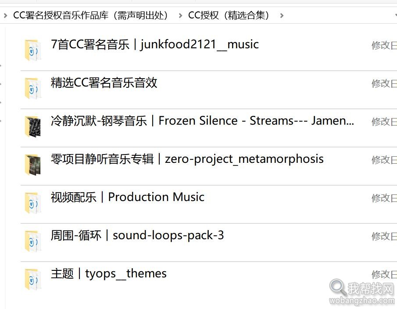Viewport: 397px width, 309px height.
Task: Navigate to CC署名授权音乐作品库 breadcrumb
Action: [90, 15]
